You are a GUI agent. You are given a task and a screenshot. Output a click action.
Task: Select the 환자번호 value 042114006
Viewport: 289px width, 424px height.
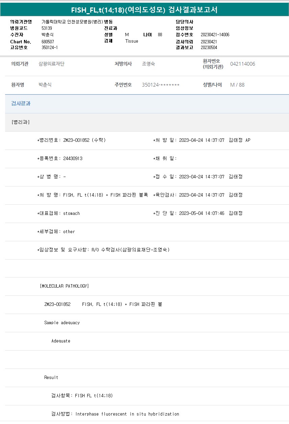click(x=242, y=64)
